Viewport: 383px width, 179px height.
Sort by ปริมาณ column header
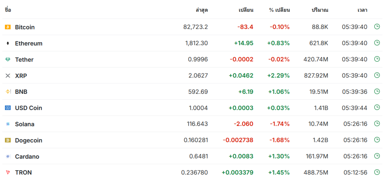click(x=320, y=10)
